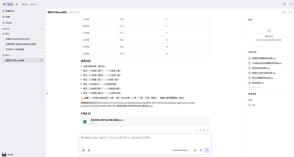
Task: Click the warning icon beside 注意
Action: click(82, 98)
